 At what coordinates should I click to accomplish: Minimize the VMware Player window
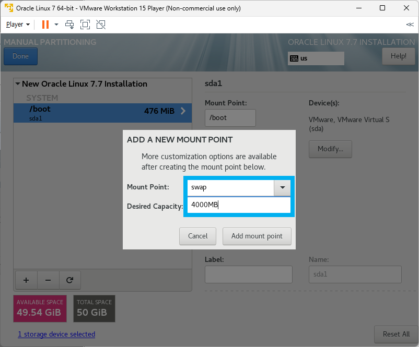(x=359, y=8)
